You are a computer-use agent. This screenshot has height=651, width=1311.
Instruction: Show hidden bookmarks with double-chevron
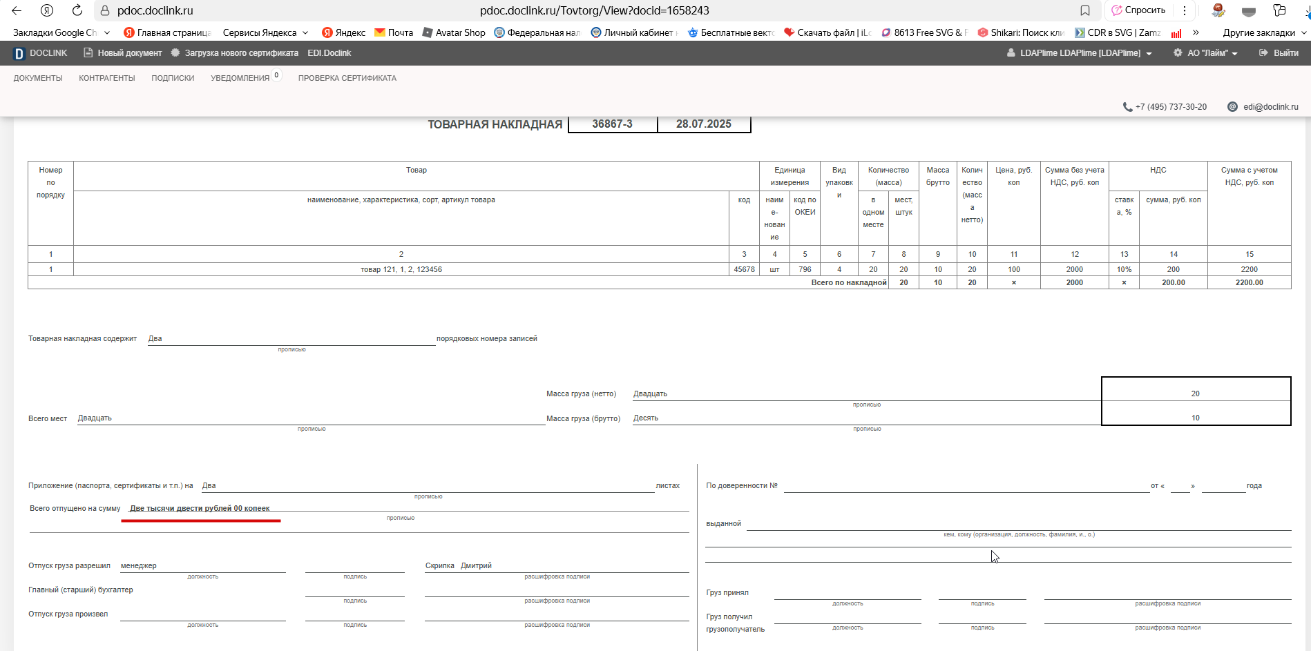1196,32
